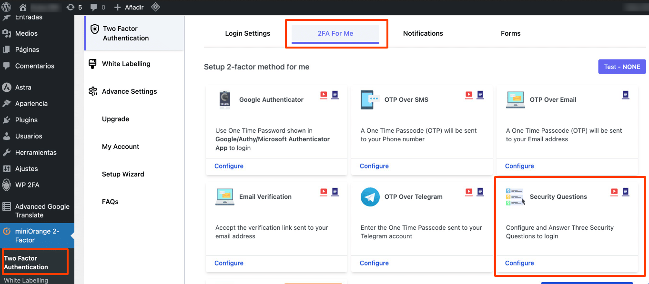Open Google Authenticator video tutorial icon
649x284 pixels.
[x=324, y=95]
